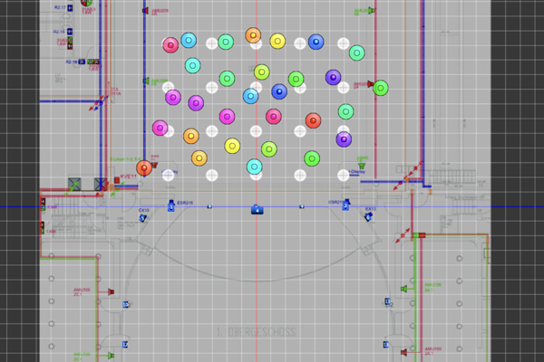Click the cyan marker at bottom center
This screenshot has width=544, height=362.
[254, 167]
